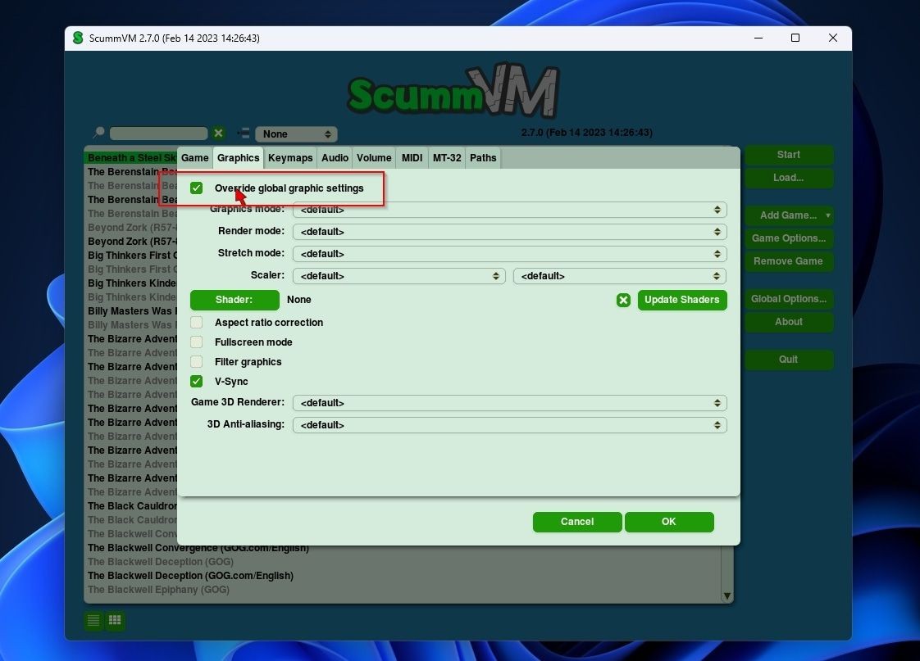
Task: Click the Load... button
Action: point(789,178)
